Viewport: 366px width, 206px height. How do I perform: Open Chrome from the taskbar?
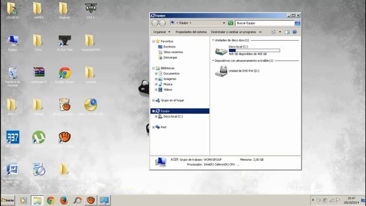coord(51,200)
